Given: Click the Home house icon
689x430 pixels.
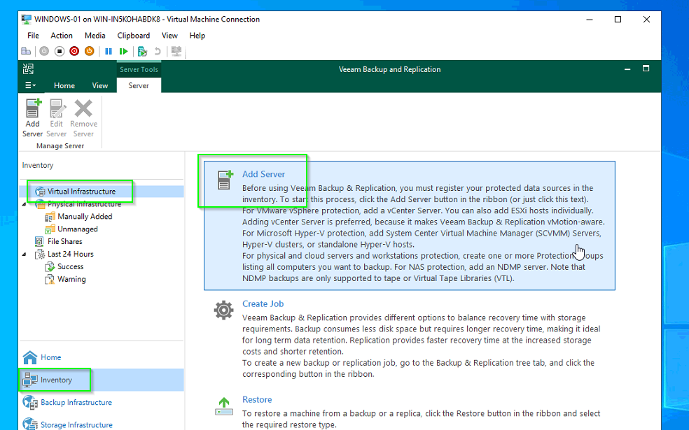Looking at the screenshot, I should tap(30, 357).
